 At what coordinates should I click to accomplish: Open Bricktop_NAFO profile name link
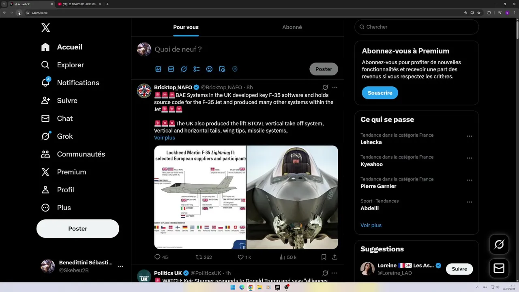(173, 87)
